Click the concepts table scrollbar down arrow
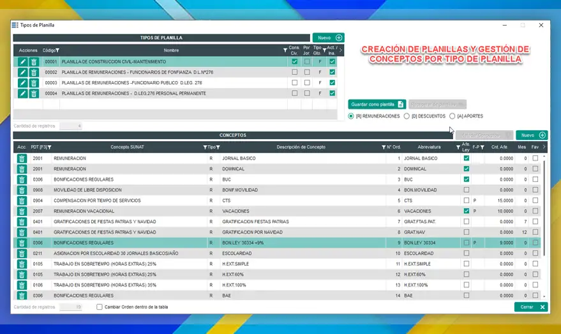The width and height of the screenshot is (561, 334). point(544,296)
